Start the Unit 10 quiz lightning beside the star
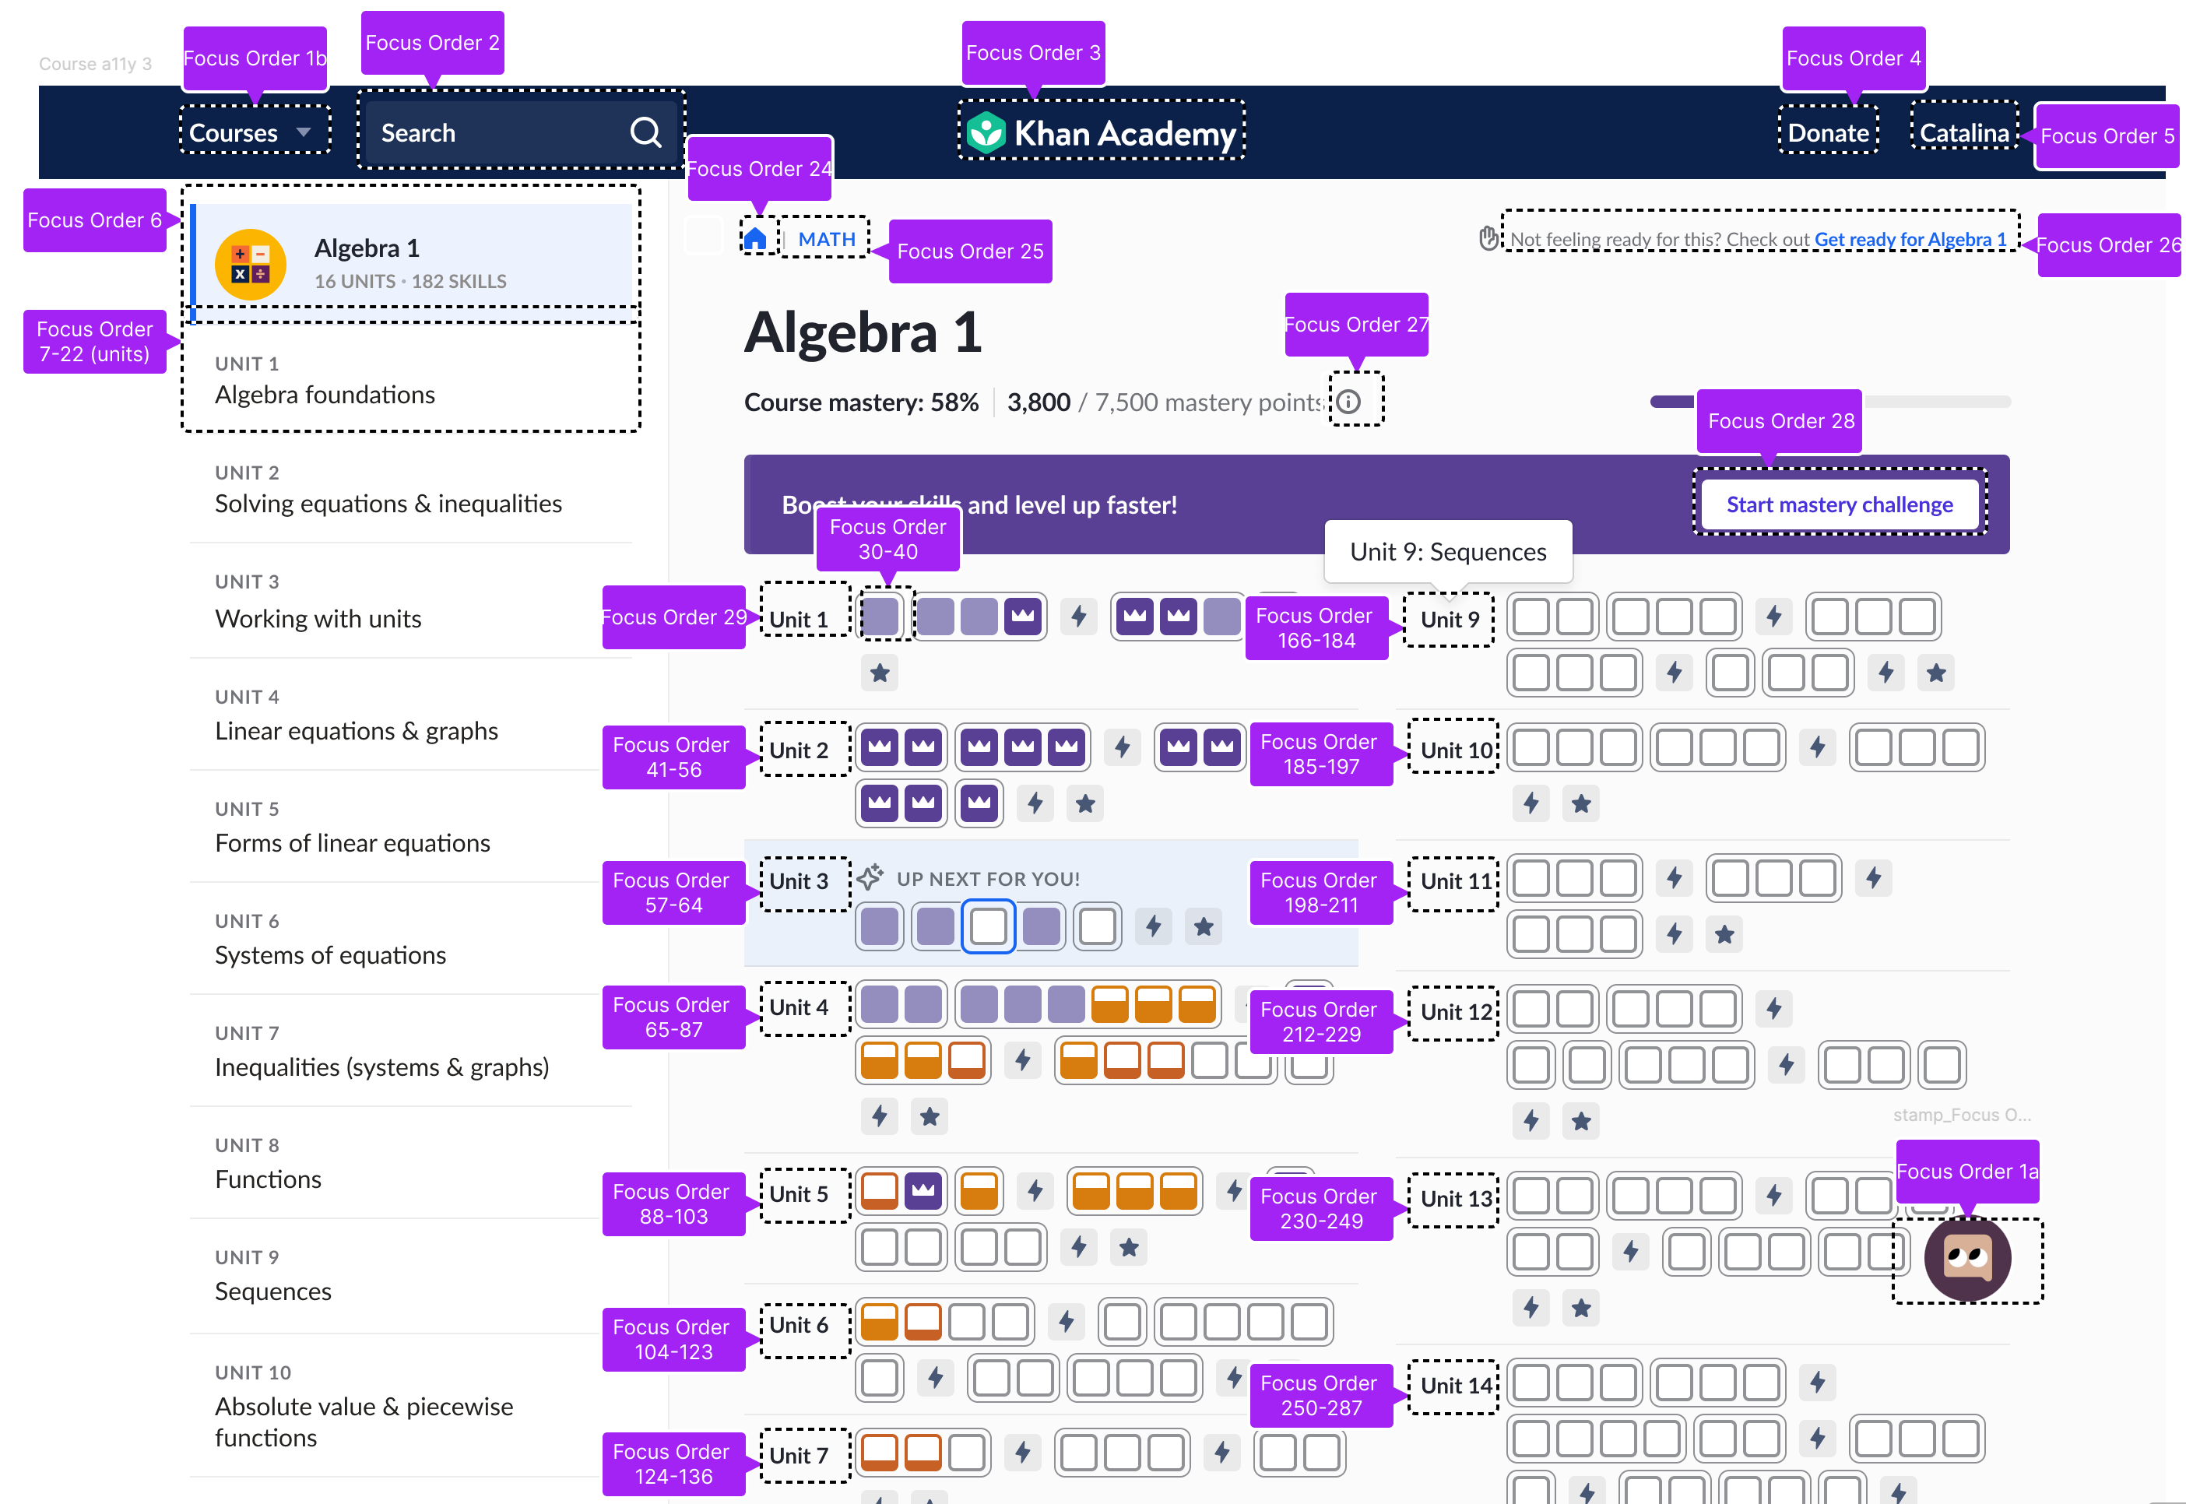This screenshot has height=1504, width=2186. 1531,804
